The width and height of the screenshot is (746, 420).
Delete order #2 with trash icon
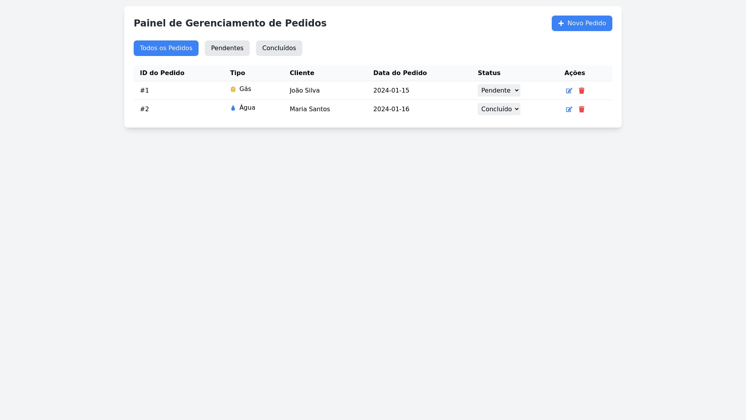[581, 109]
